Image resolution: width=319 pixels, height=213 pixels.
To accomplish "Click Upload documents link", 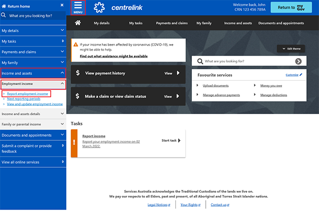I will [x=215, y=85].
